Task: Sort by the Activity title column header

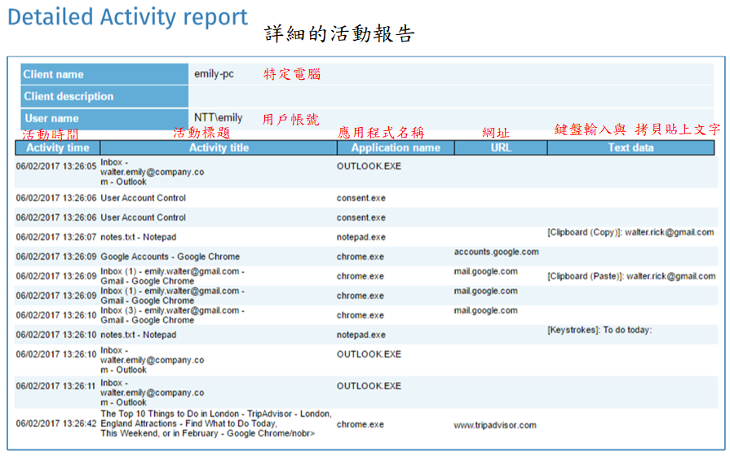Action: (219, 148)
